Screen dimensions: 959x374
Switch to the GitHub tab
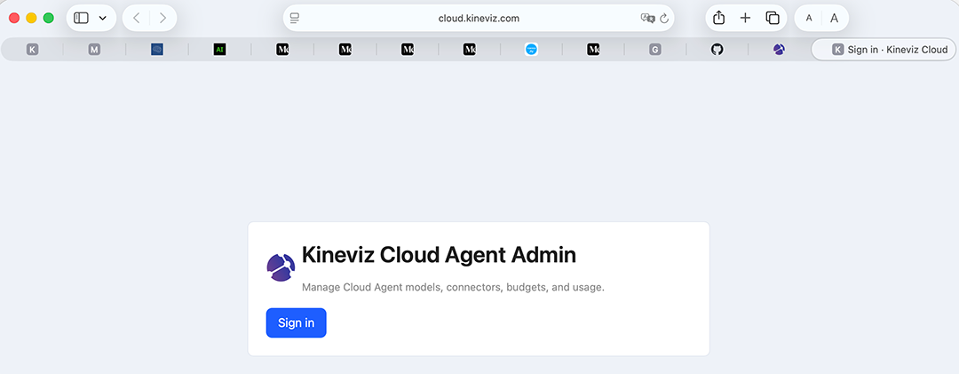tap(717, 50)
